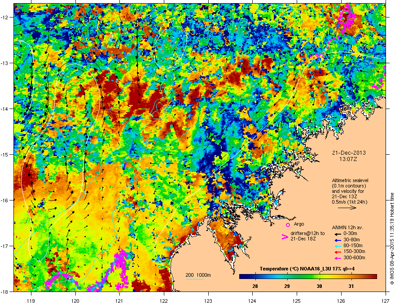Screen dimensions: 395x305
Task: Click the '0.5m/s (1kt 24h)' text
Action: (x=349, y=202)
